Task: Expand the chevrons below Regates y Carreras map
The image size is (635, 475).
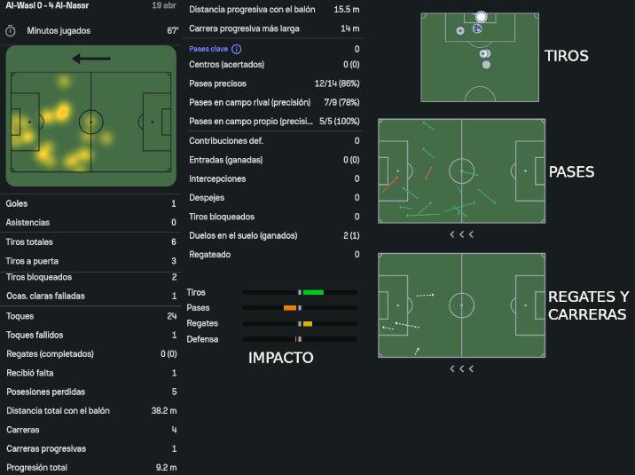Action: click(461, 368)
